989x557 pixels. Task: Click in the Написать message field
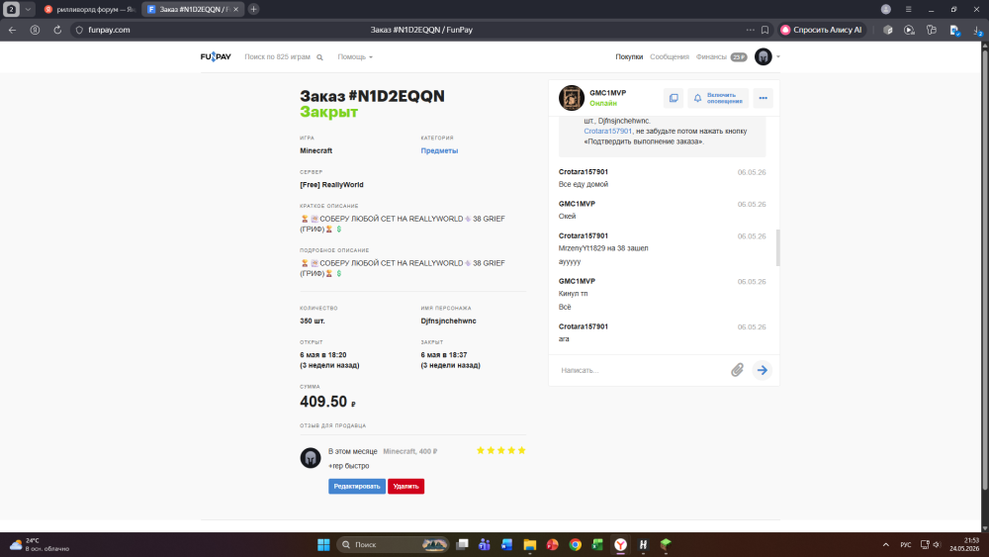pyautogui.click(x=640, y=370)
